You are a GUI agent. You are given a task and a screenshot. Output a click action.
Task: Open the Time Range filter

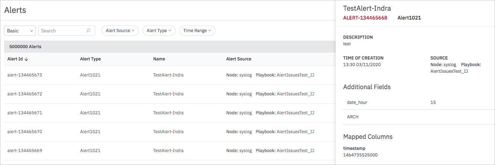[x=197, y=31]
